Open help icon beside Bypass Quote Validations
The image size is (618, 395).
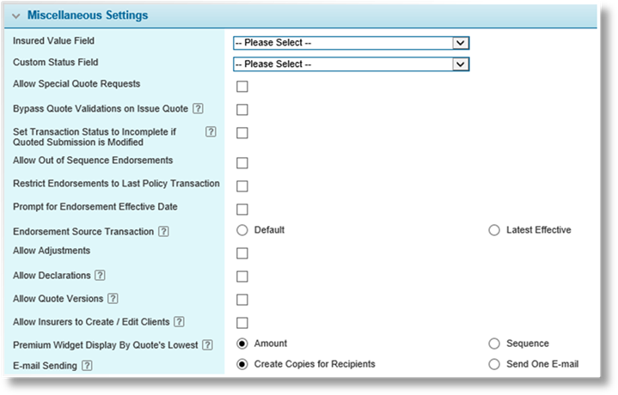(x=198, y=108)
